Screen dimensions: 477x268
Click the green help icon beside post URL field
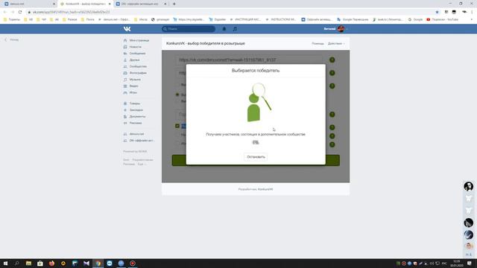pos(332,60)
